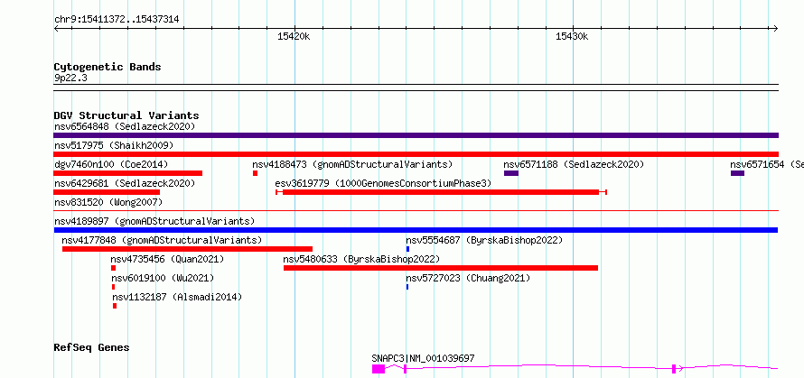
Task: Click nsv4188473 (gnomADStructuralVariants) label
Action: tap(352, 164)
